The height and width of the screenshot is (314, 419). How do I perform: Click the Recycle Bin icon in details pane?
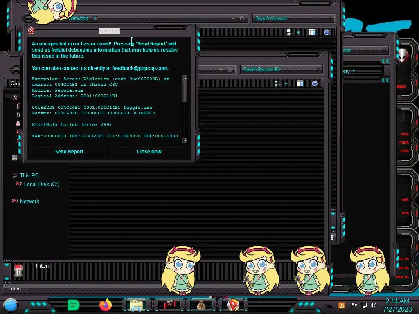tap(18, 271)
